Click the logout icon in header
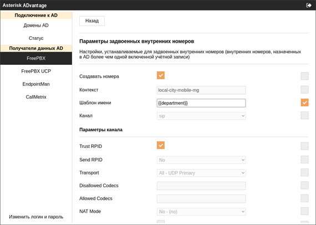316x225 pixels. (x=309, y=5)
